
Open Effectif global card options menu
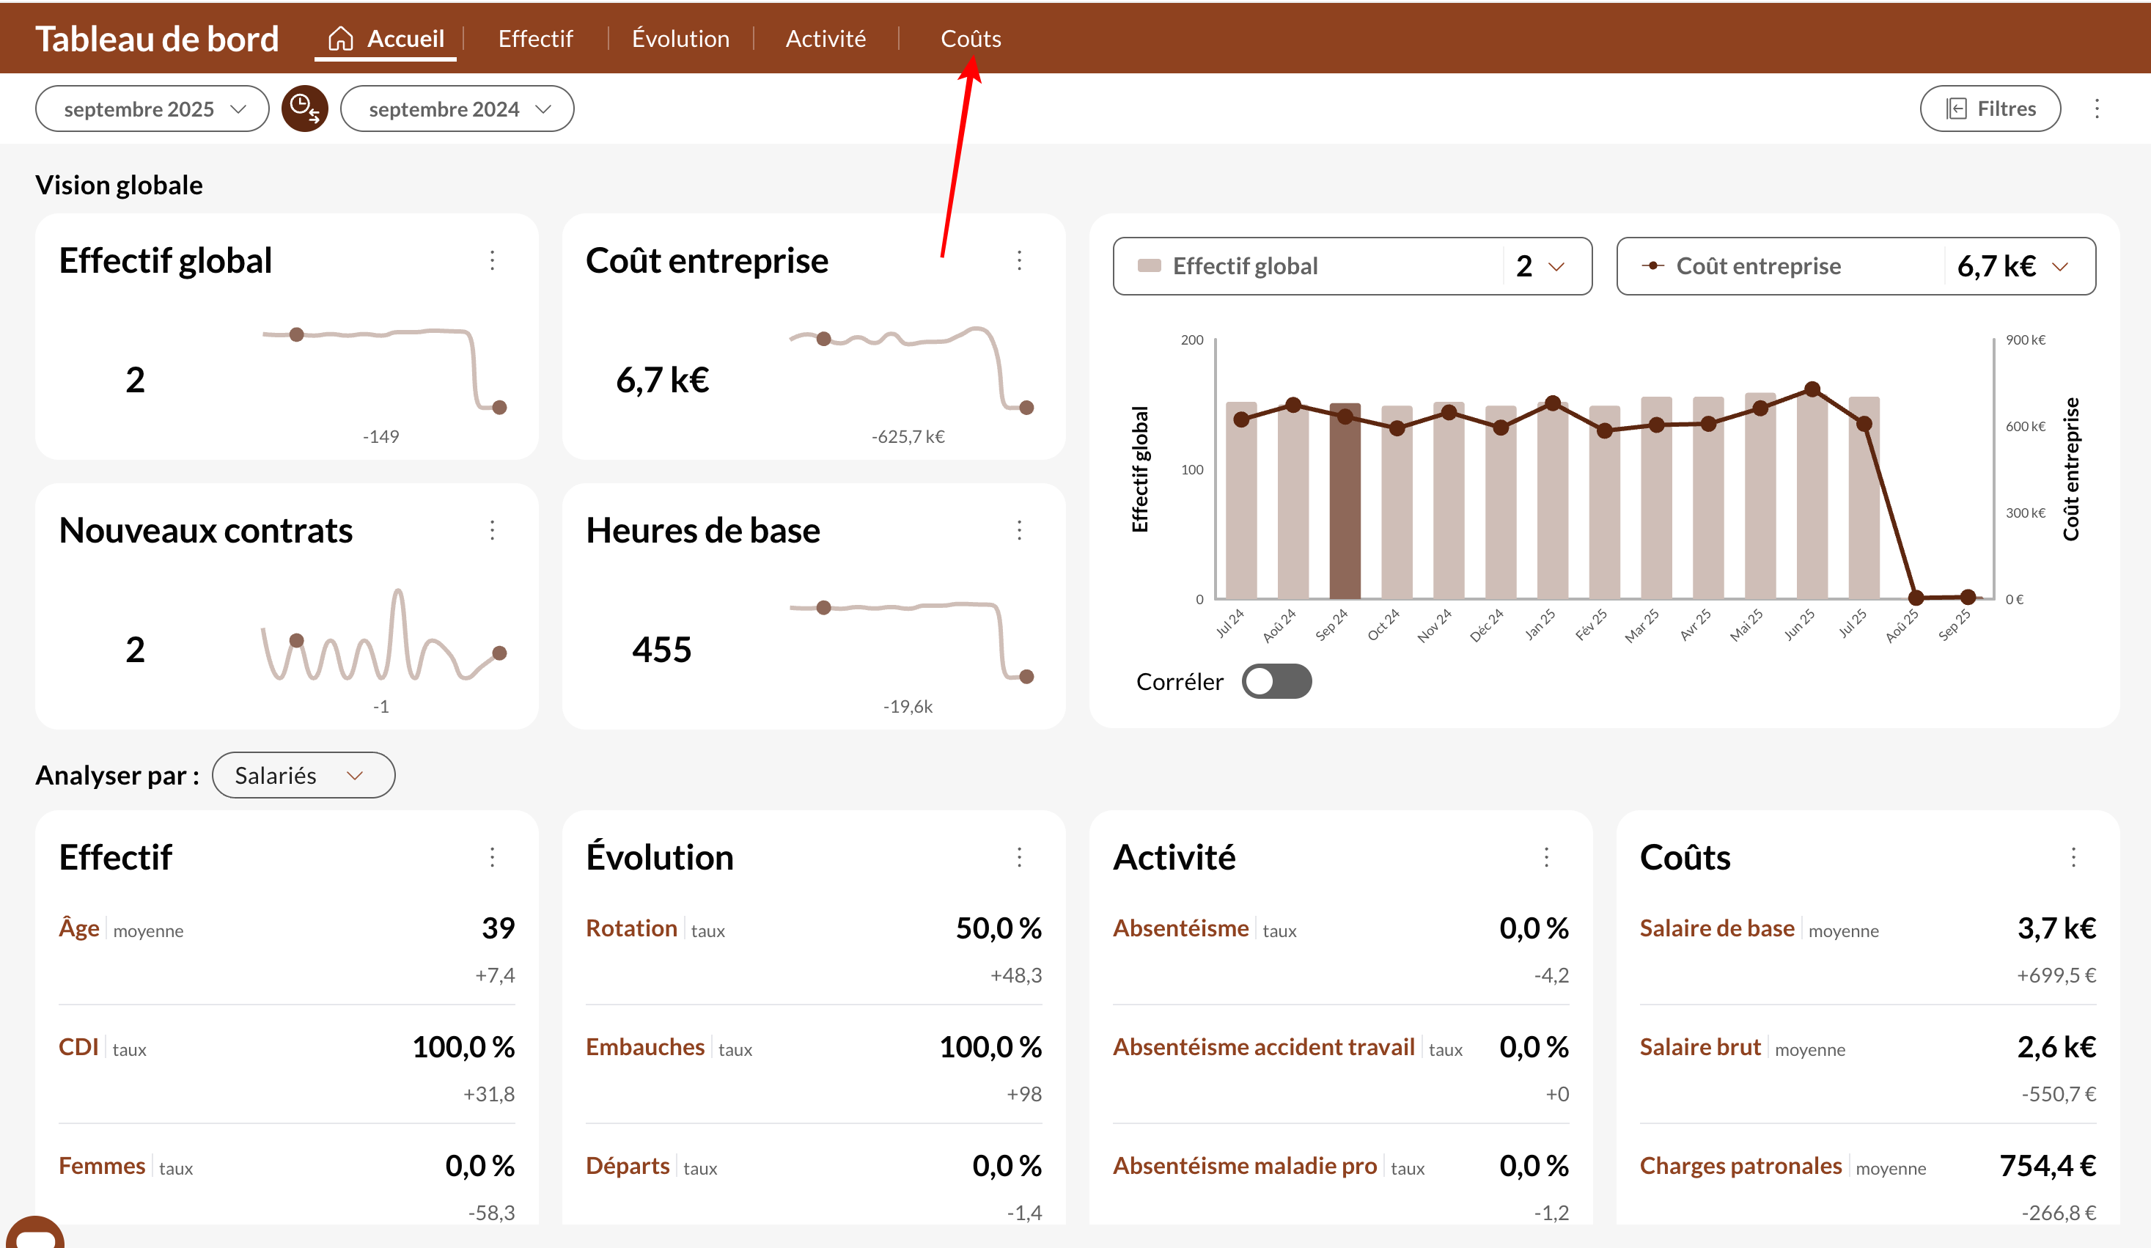tap(493, 260)
